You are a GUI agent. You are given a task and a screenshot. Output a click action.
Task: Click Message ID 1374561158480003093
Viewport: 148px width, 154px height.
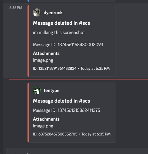pyautogui.click(x=68, y=45)
